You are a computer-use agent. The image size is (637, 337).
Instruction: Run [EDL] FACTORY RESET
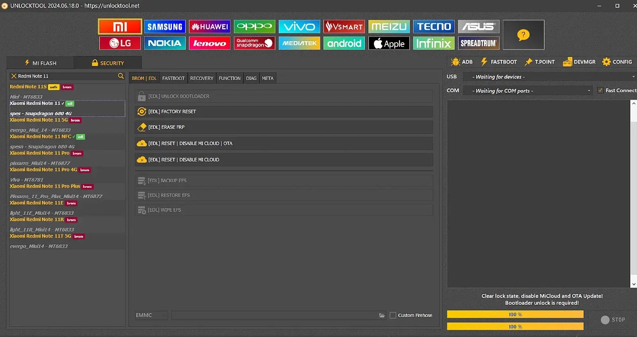pyautogui.click(x=284, y=112)
